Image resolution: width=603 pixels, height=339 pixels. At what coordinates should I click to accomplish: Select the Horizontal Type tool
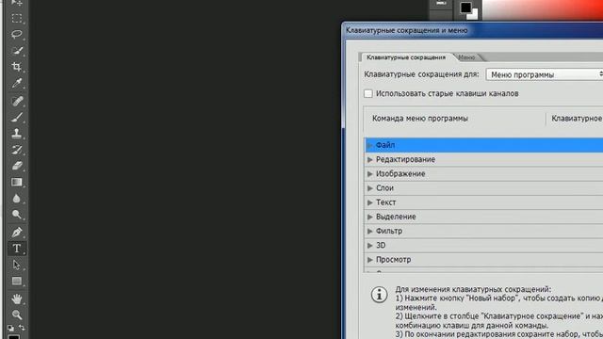point(17,249)
